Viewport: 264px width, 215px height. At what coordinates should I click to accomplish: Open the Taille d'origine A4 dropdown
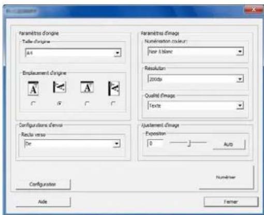[73, 53]
